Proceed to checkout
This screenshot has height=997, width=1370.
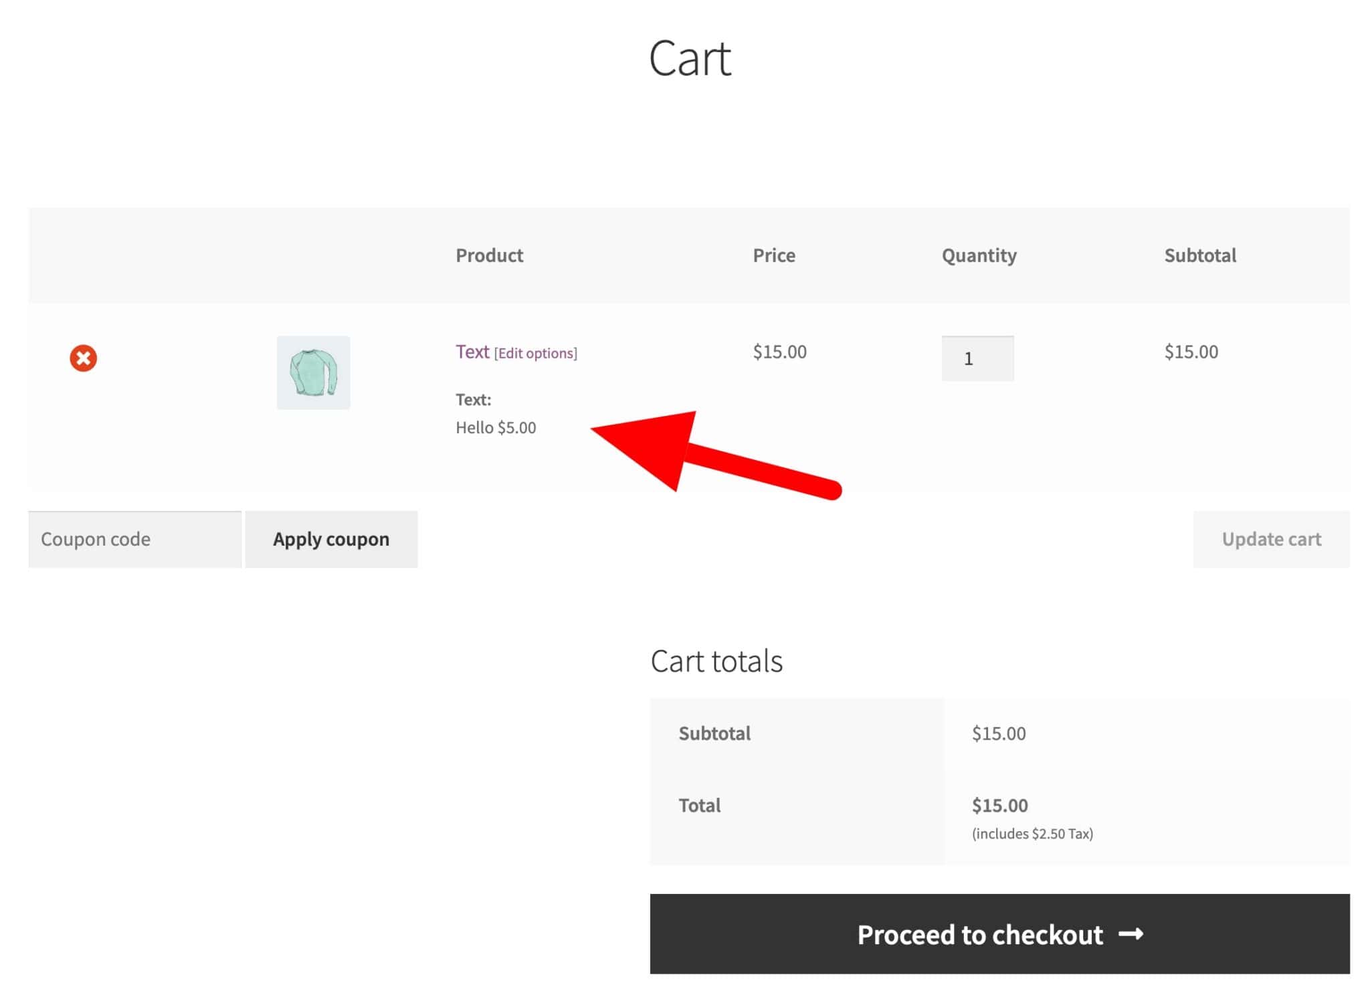(x=979, y=934)
